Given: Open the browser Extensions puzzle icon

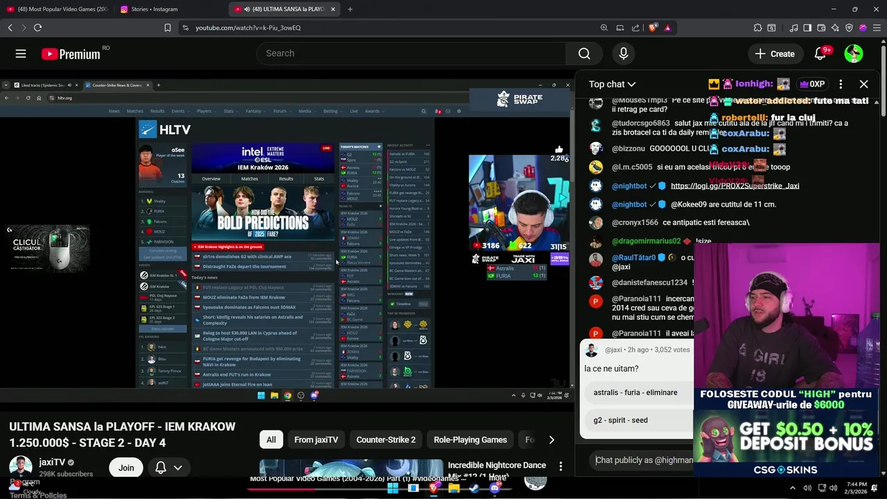Looking at the screenshot, I should click(x=757, y=28).
